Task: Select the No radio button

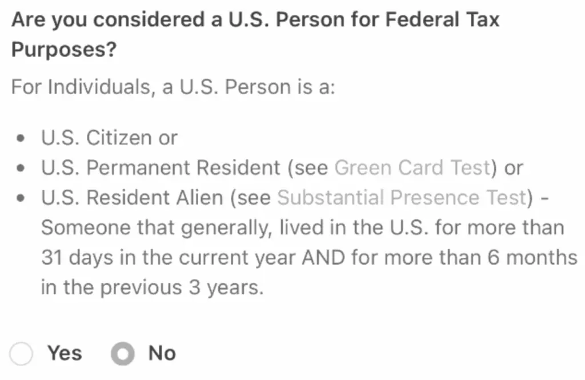Action: click(123, 353)
